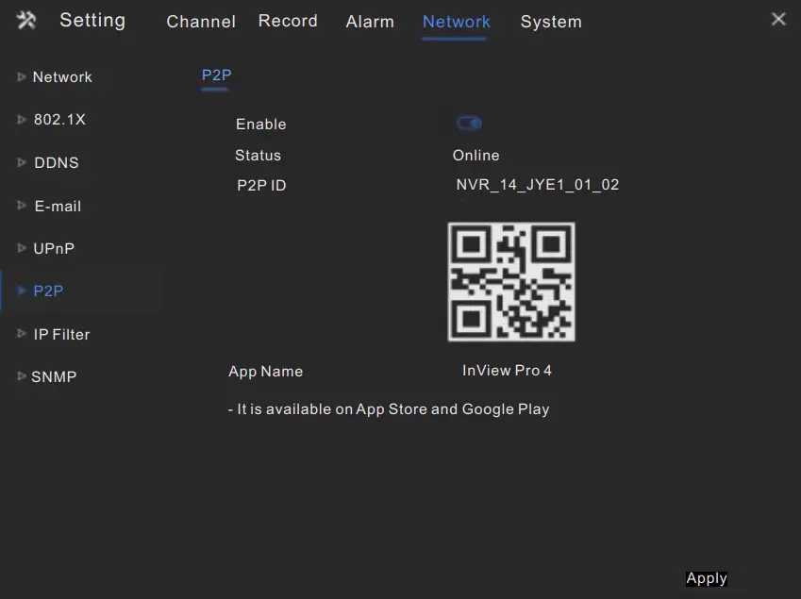
Task: Select the P2P sub-tab heading
Action: (215, 75)
